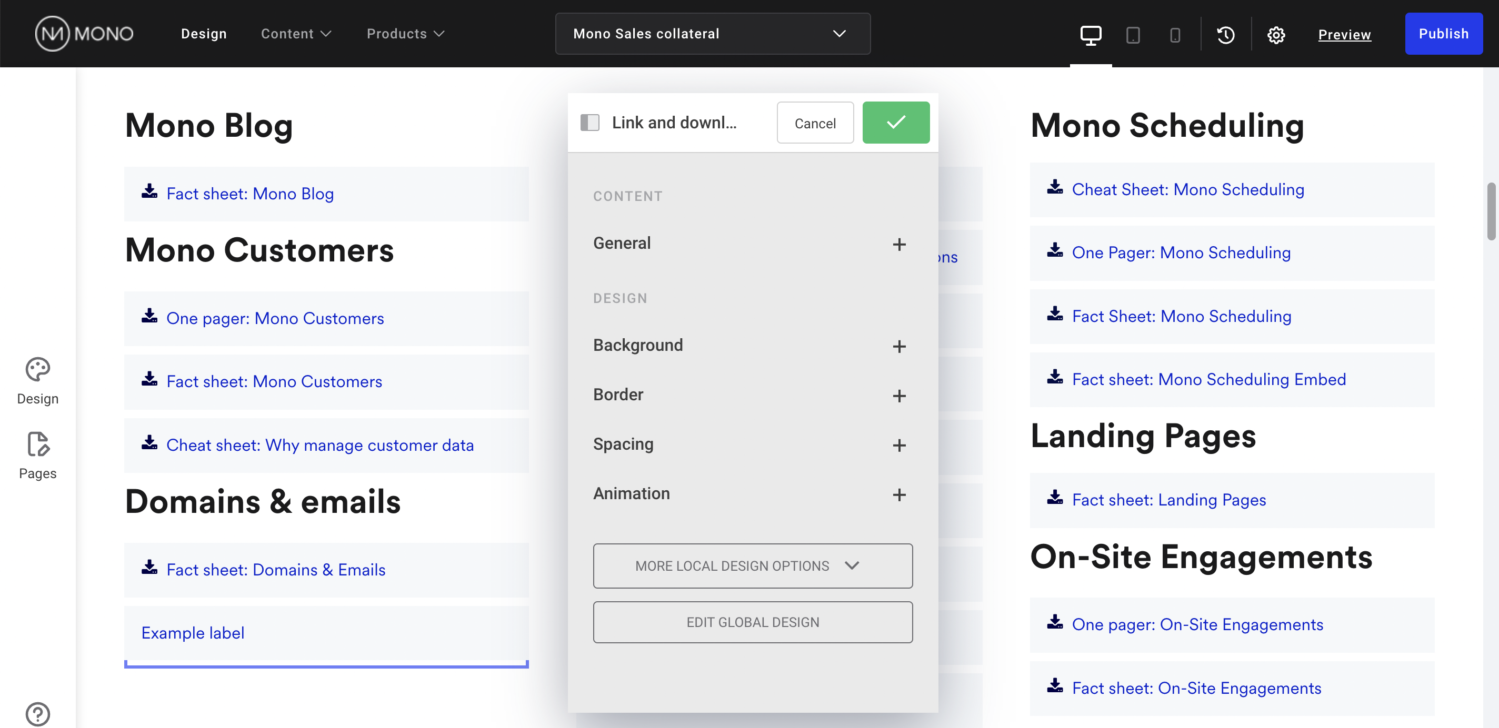Viewport: 1499px width, 728px height.
Task: Select the Landing Pages heading
Action: point(1143,436)
